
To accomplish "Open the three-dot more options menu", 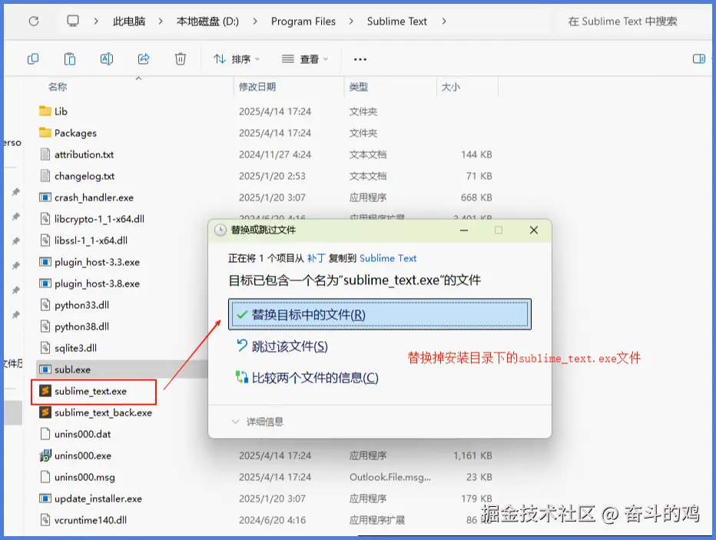I will tap(360, 59).
